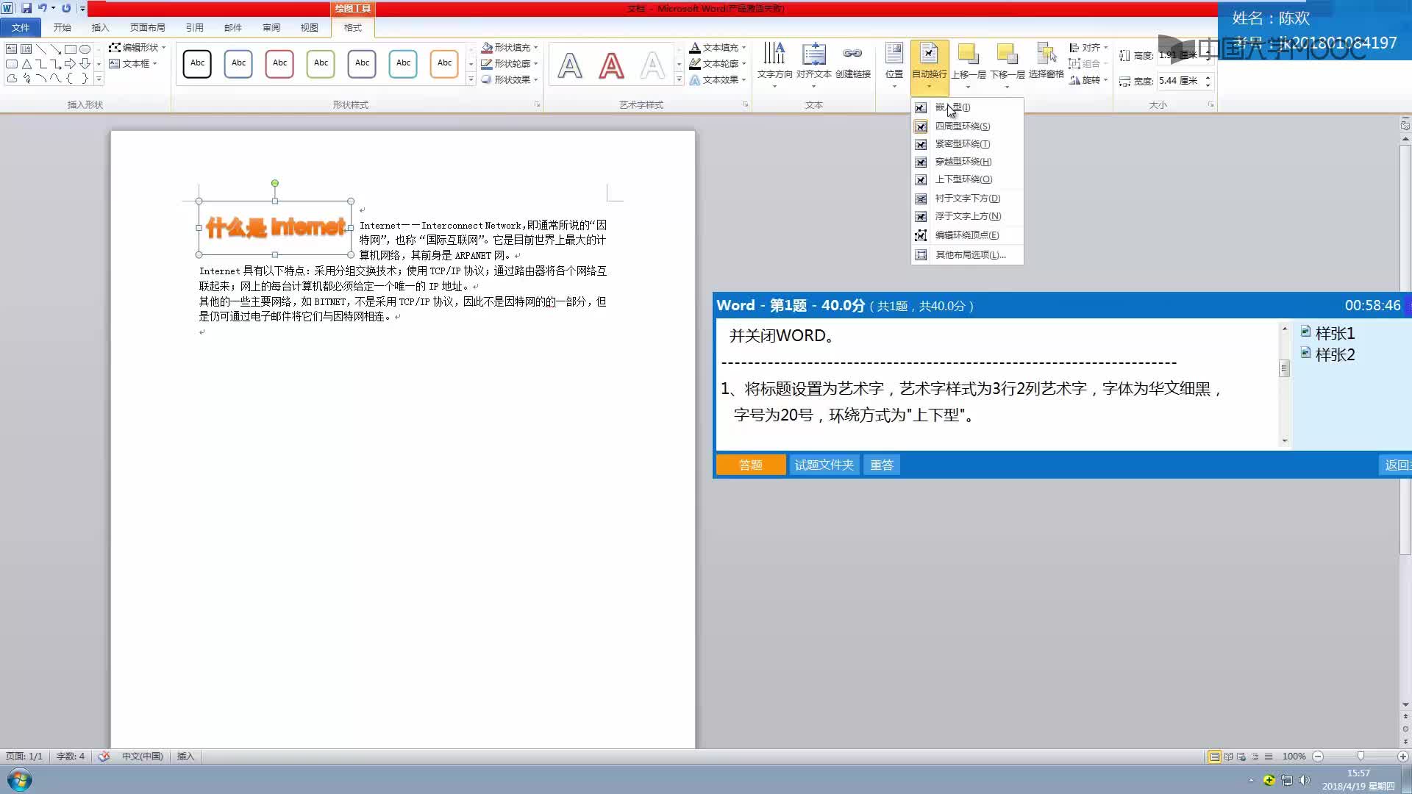Choose the red letter A WordArt style
This screenshot has width=1412, height=794.
[x=611, y=65]
